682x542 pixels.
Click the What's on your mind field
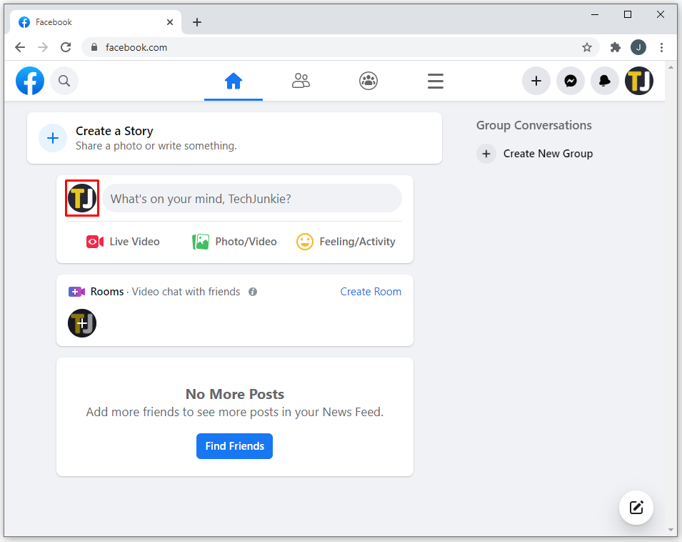pyautogui.click(x=251, y=199)
